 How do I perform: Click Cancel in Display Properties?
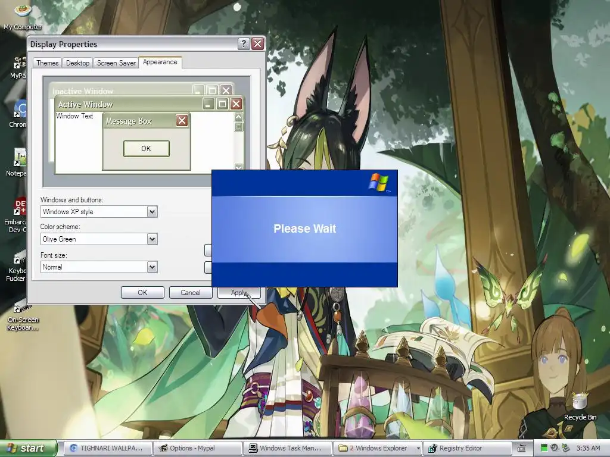[191, 293]
